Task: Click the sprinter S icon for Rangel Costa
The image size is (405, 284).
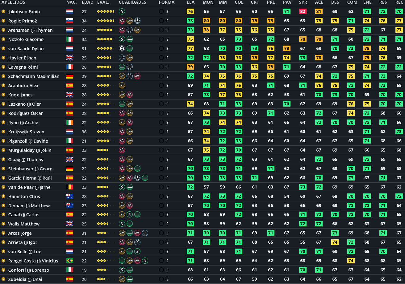Action: tap(145, 261)
